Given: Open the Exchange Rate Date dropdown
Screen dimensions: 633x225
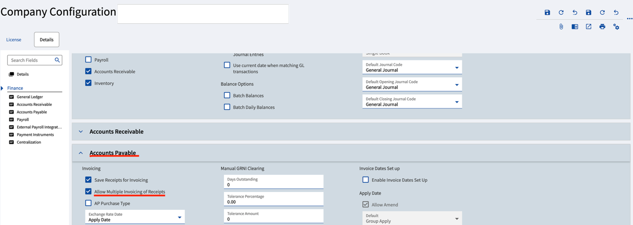Looking at the screenshot, I should 135,217.
